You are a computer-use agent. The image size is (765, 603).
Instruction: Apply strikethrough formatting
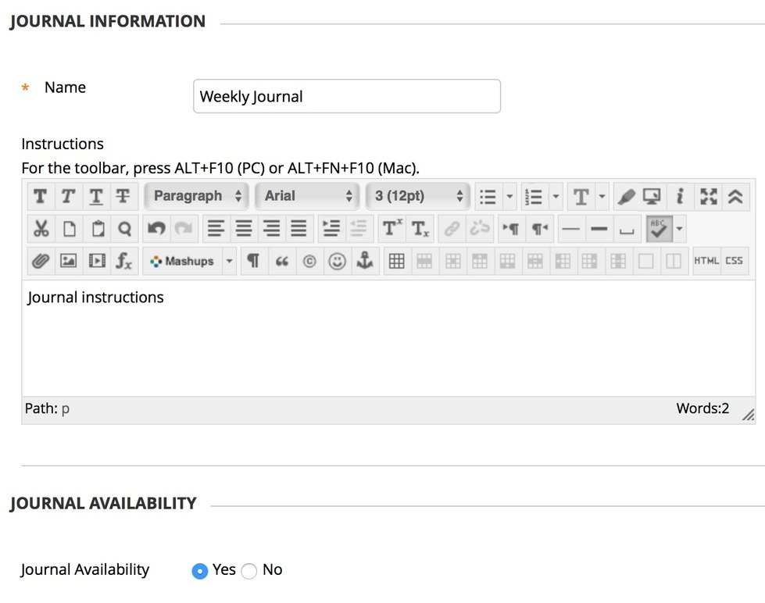(x=123, y=196)
